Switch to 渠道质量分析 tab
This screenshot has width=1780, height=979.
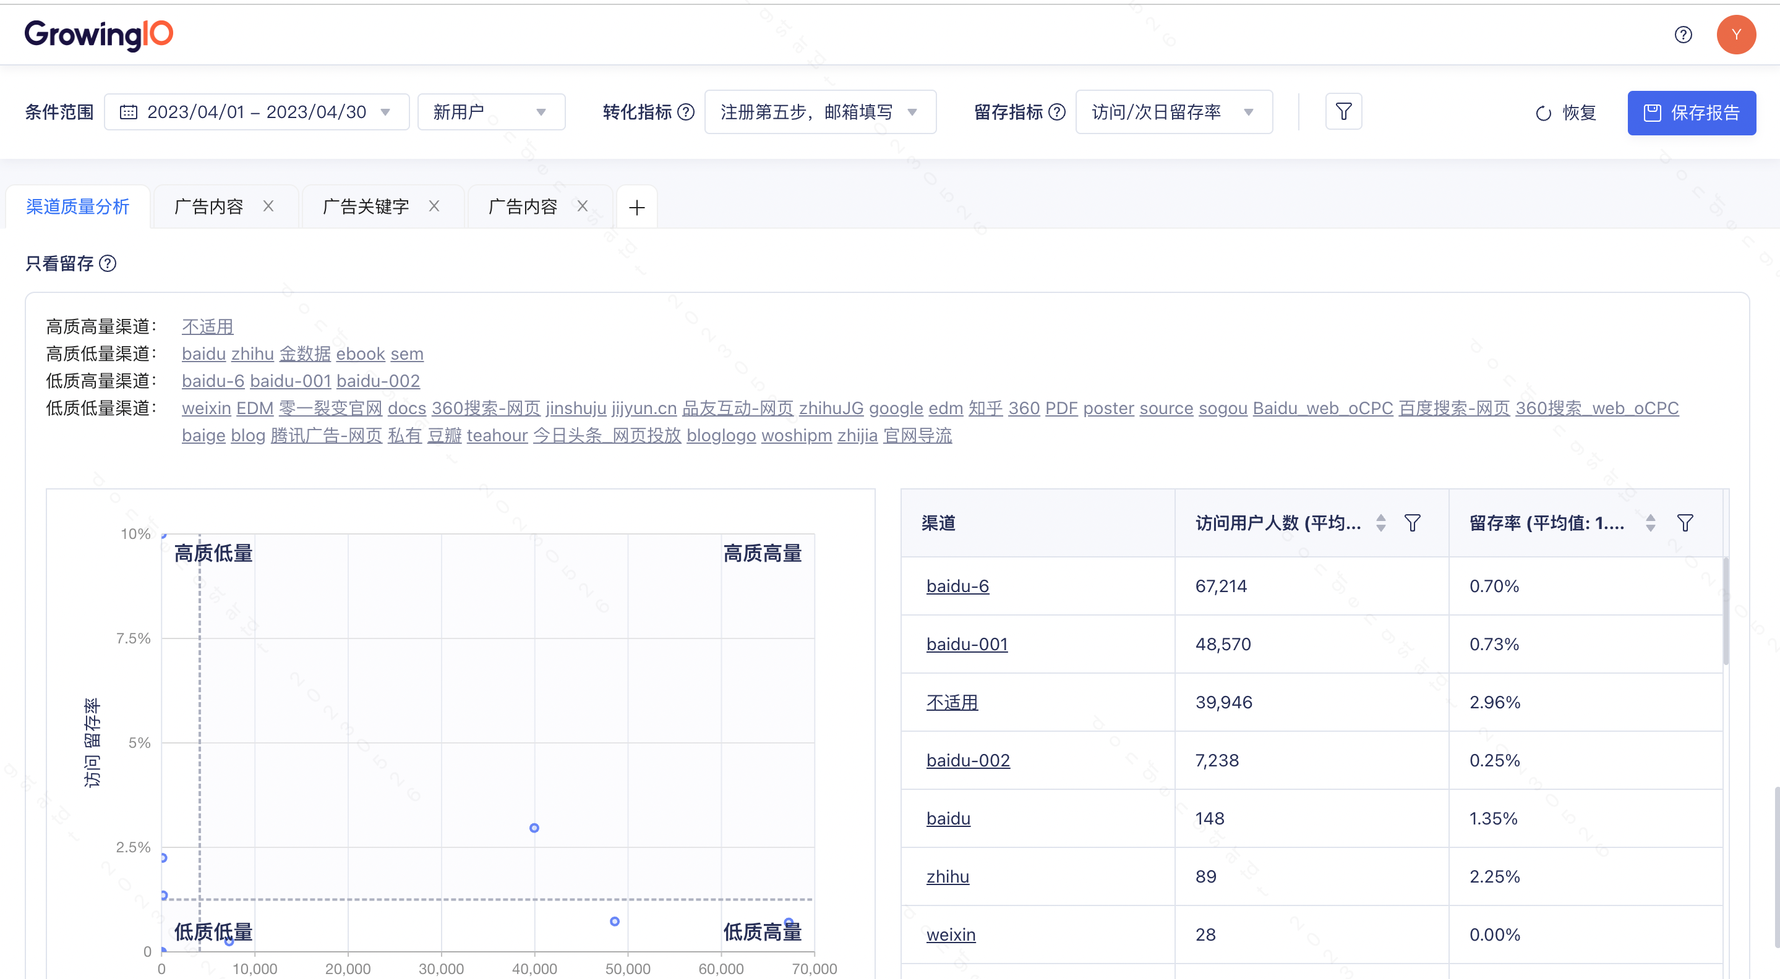point(77,206)
